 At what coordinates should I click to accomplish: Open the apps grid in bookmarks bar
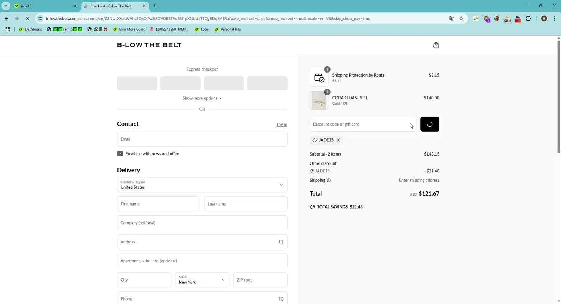[x=7, y=29]
